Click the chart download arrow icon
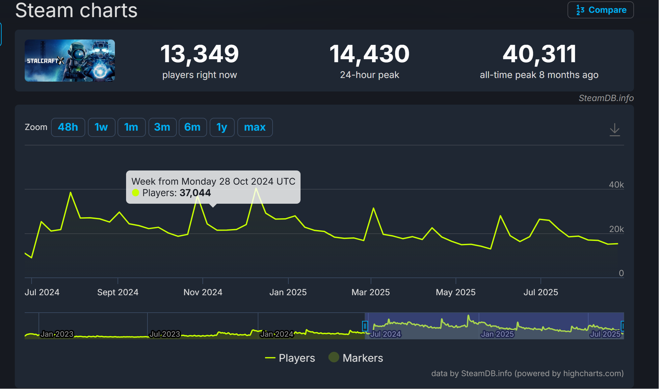Viewport: 659px width, 389px height. click(x=614, y=129)
